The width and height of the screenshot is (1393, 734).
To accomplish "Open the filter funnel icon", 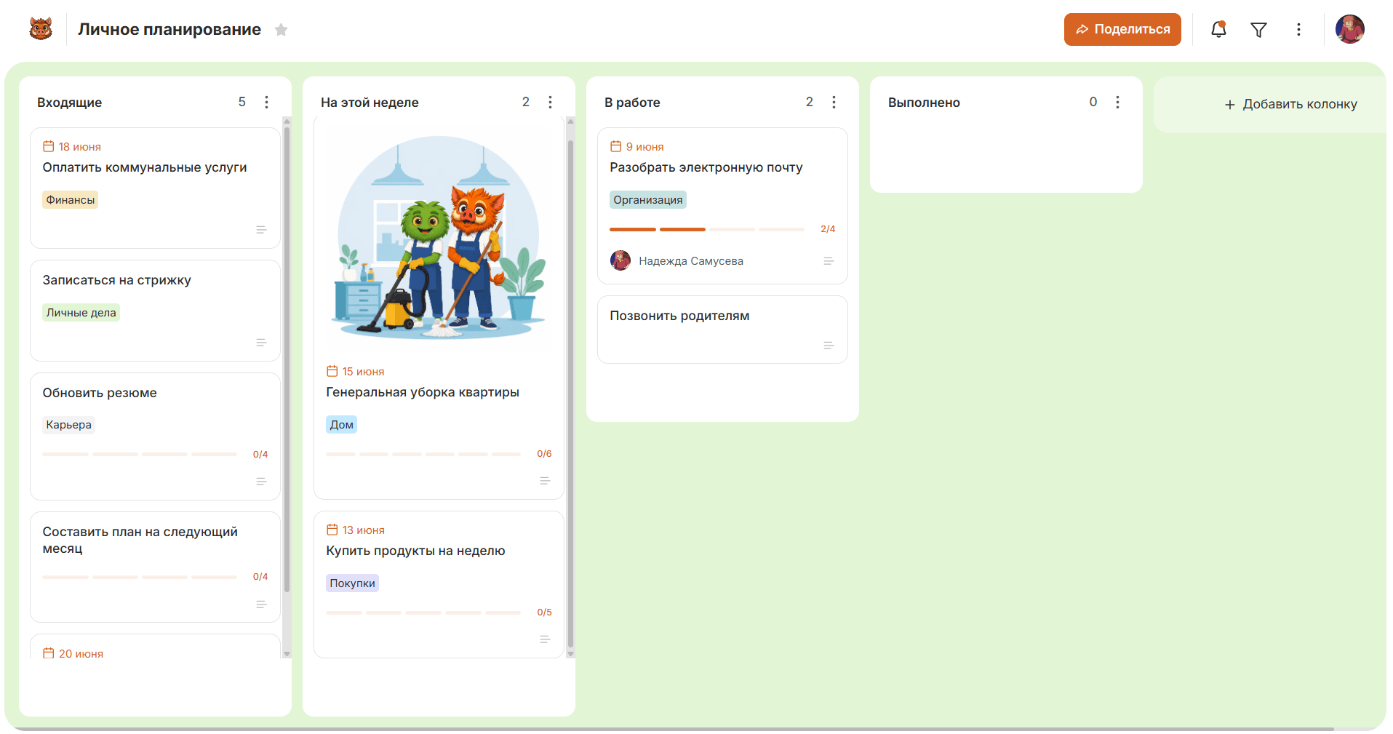I will coord(1258,30).
